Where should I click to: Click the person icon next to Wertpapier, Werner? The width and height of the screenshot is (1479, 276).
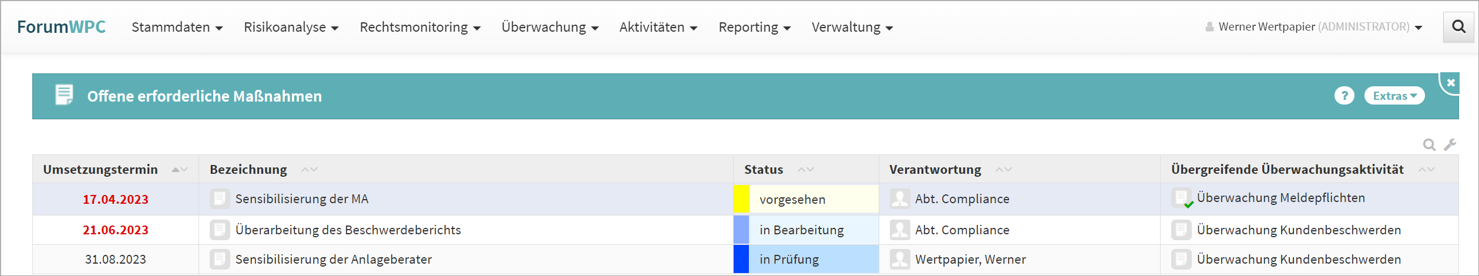(x=899, y=260)
